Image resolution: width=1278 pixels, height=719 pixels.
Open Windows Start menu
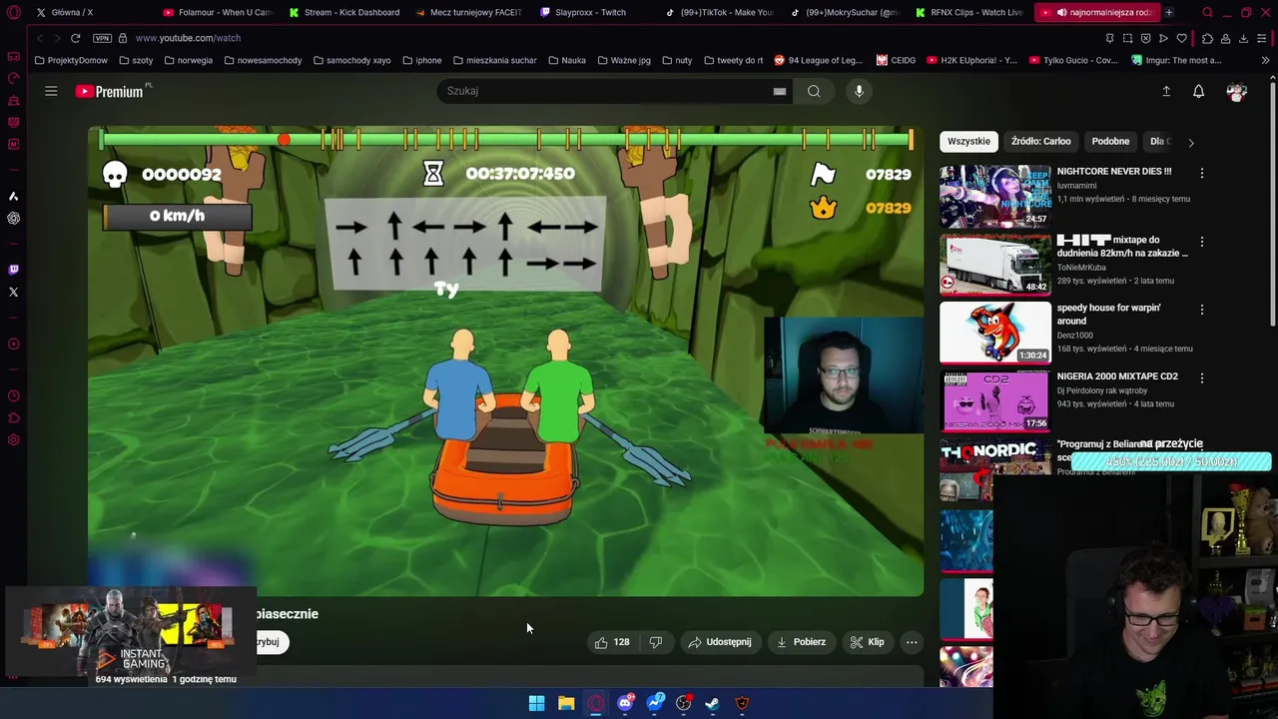pos(536,703)
